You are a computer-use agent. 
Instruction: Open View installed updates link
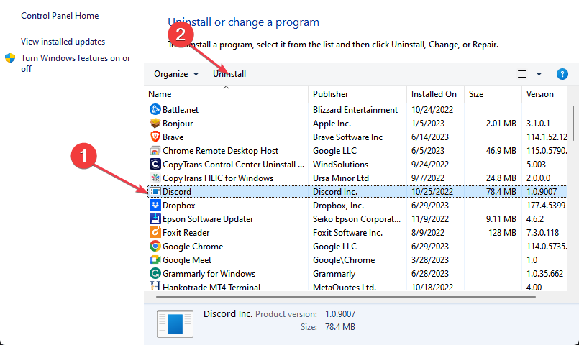pyautogui.click(x=63, y=42)
